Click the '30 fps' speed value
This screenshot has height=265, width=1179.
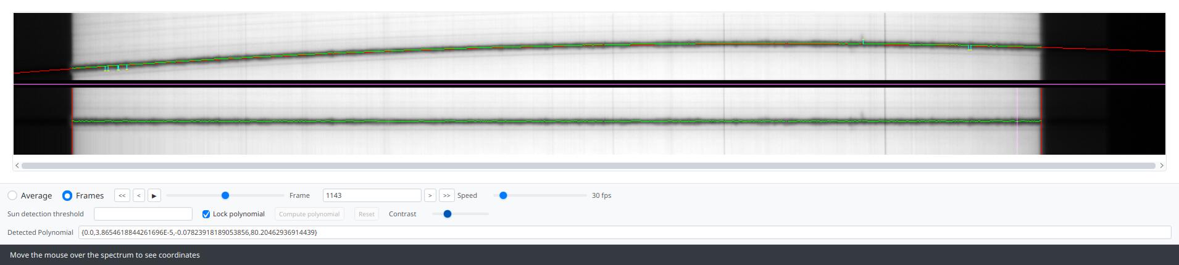(601, 195)
